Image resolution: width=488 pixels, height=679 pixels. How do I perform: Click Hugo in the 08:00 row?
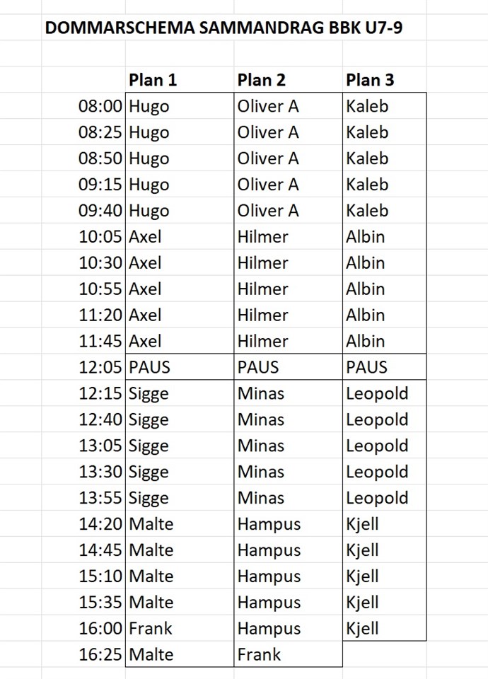(149, 106)
